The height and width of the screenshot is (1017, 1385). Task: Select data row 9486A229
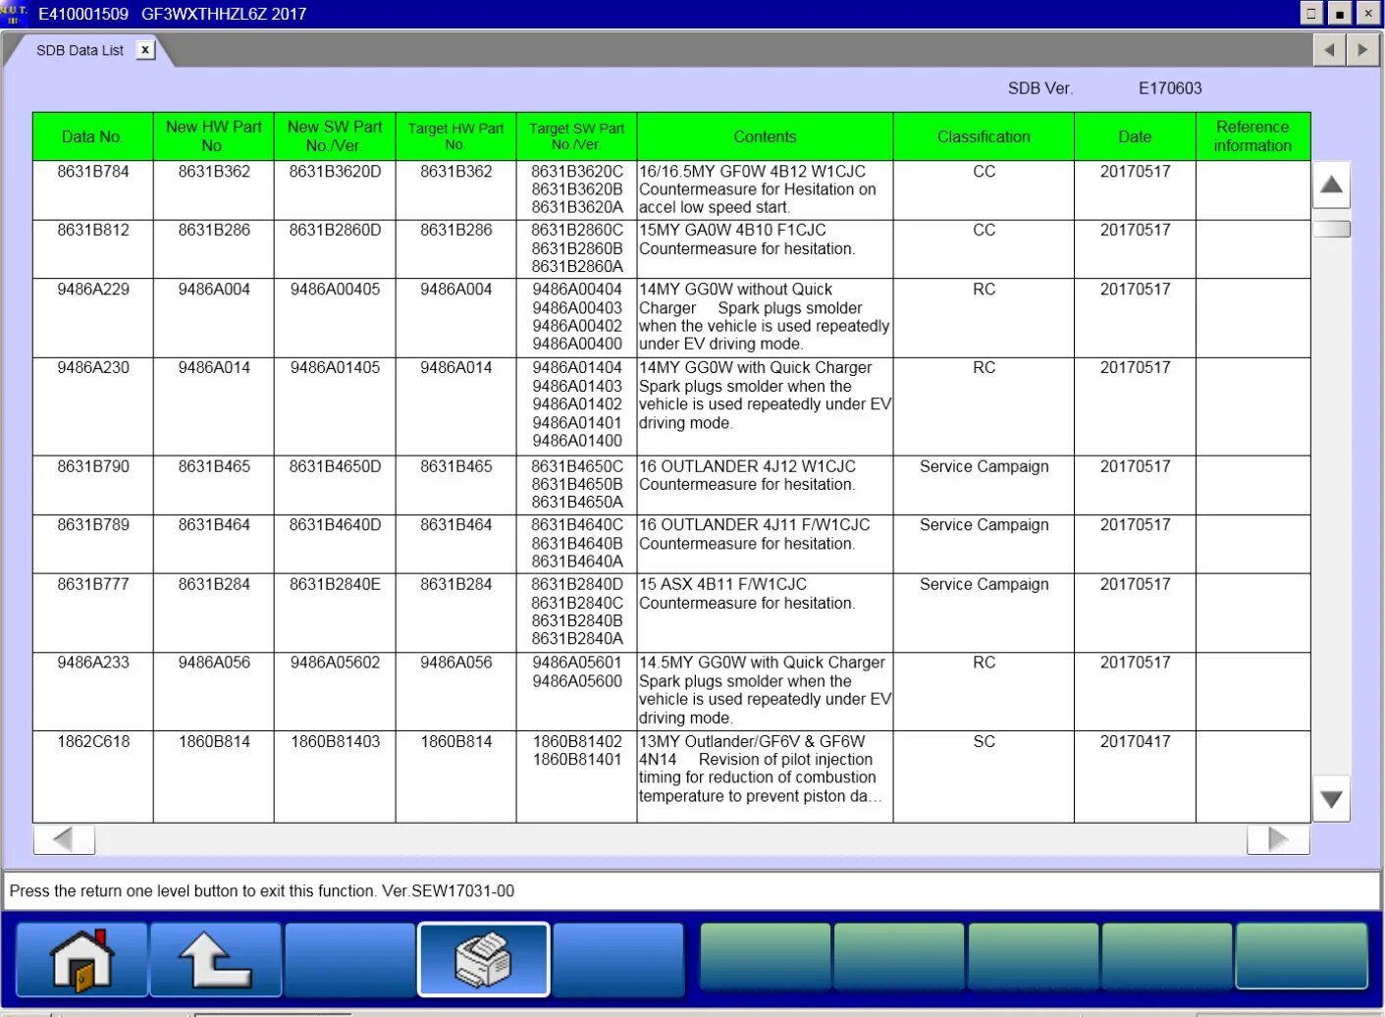tap(671, 318)
